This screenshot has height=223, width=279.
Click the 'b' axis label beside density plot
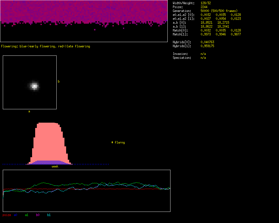click(x=59, y=81)
